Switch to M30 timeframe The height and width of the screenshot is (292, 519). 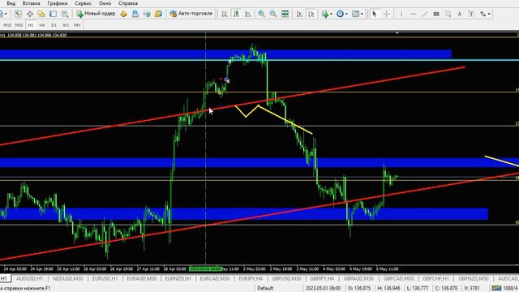19,25
